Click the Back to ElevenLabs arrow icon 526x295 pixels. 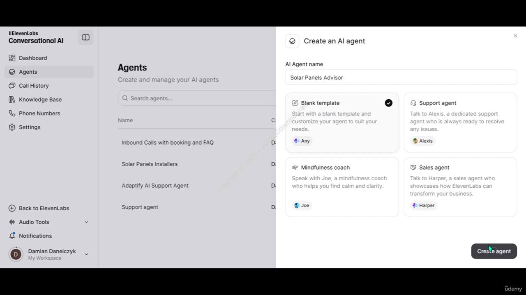click(12, 208)
